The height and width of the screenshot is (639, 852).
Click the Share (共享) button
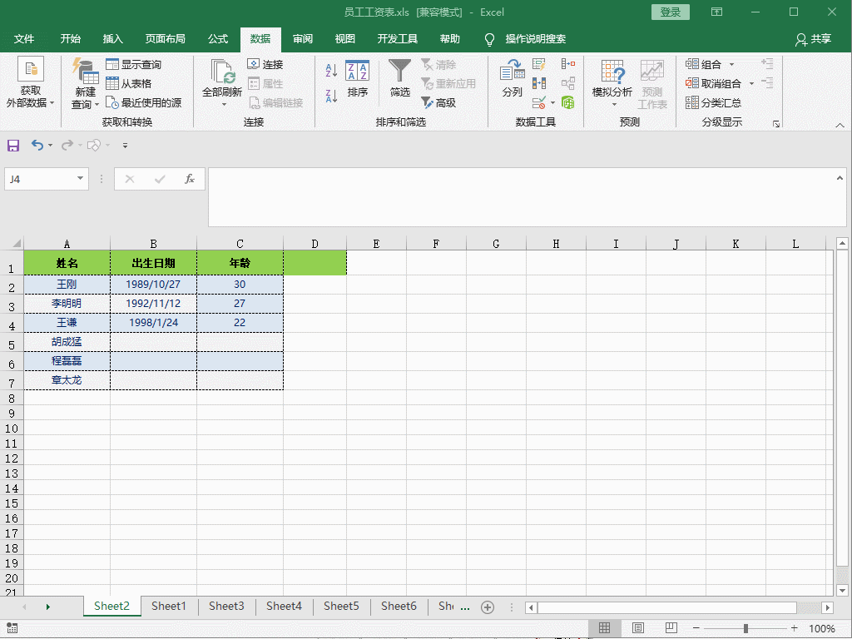[x=813, y=39]
